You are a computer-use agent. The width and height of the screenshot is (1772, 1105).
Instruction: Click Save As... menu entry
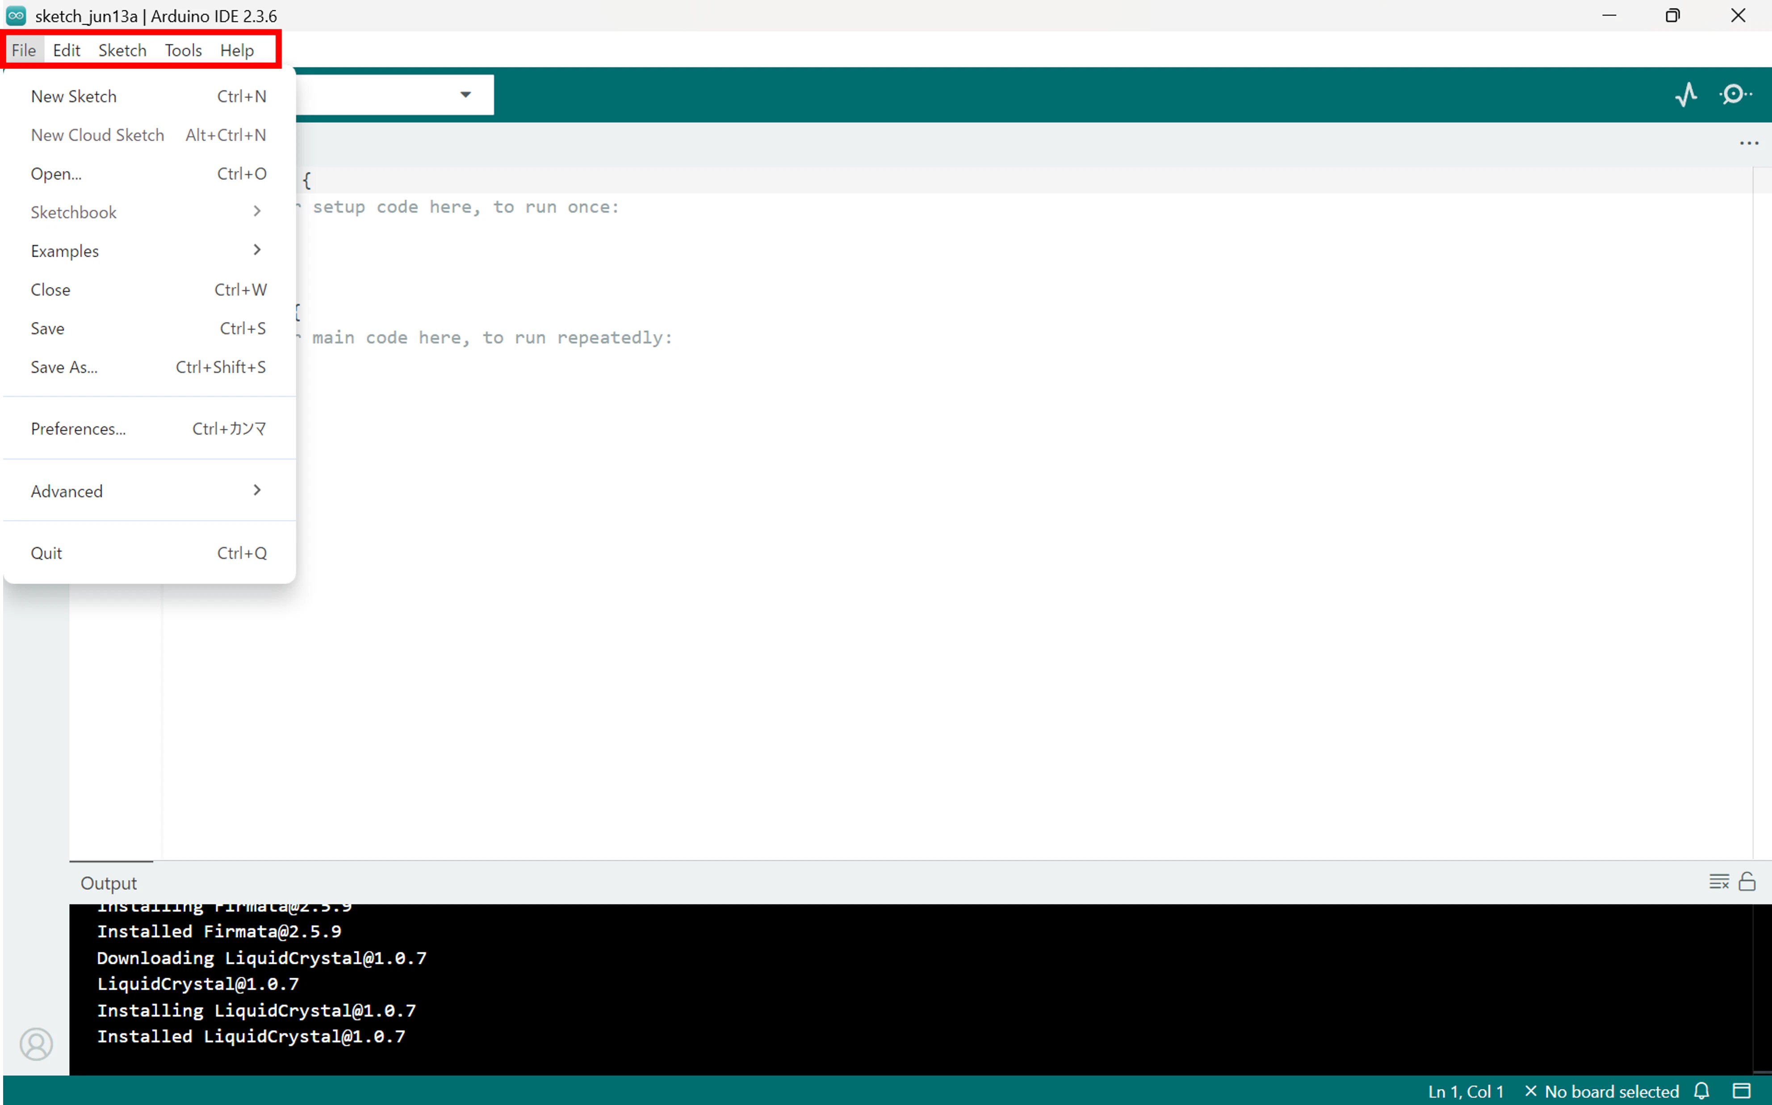149,367
